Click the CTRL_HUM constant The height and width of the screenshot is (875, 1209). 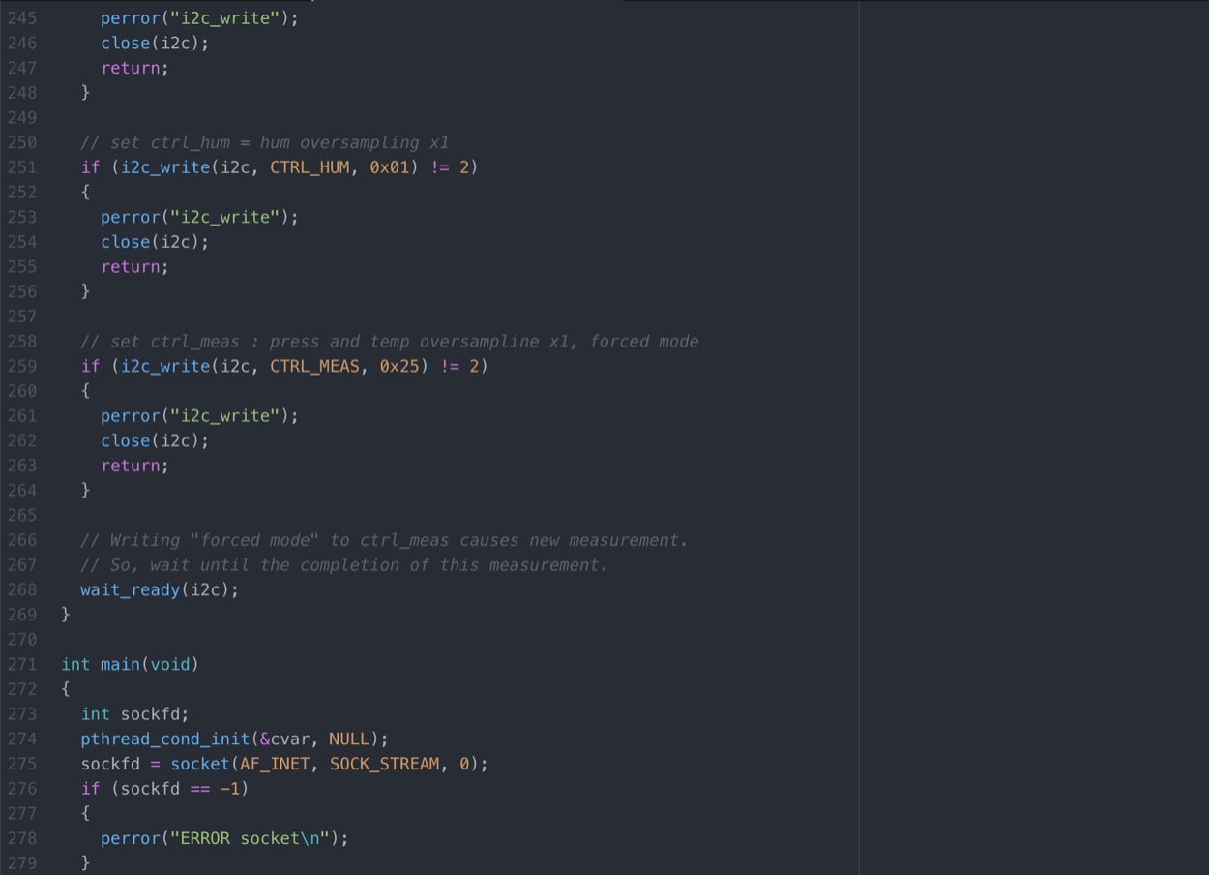pyautogui.click(x=310, y=167)
